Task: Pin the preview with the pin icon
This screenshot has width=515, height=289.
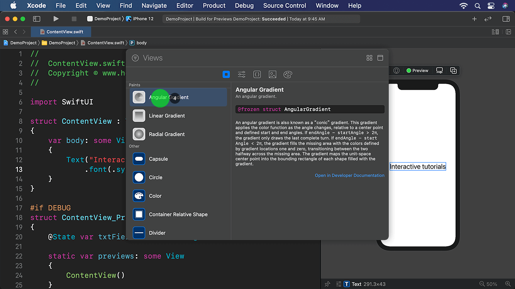Action: pos(327,284)
